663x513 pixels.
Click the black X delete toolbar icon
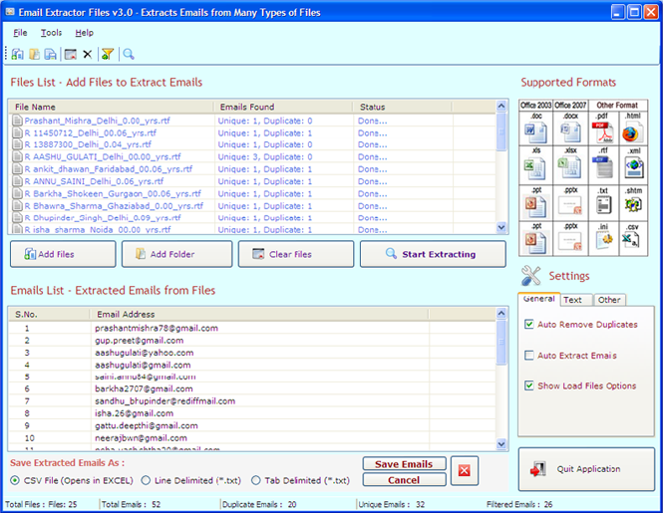click(87, 54)
